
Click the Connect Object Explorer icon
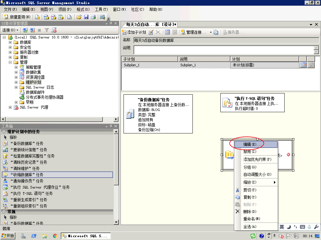click(x=25, y=30)
